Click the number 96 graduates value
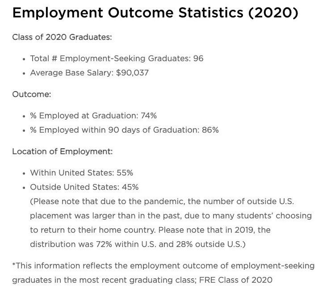Viewport: 331px width, 293px height. point(198,59)
